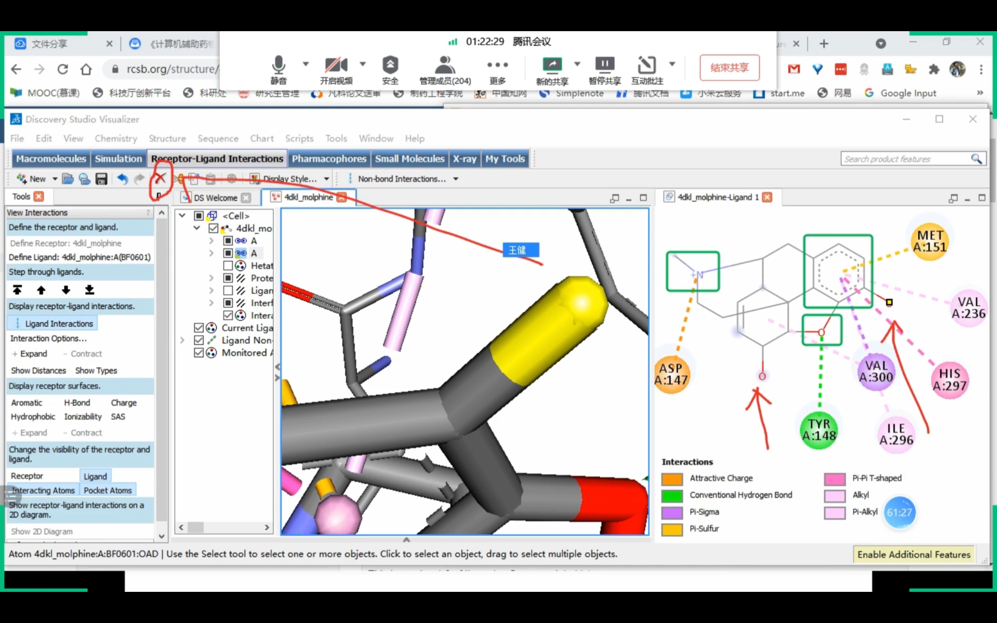The height and width of the screenshot is (623, 997).
Task: Click the magnifier in Search product features
Action: [x=976, y=158]
